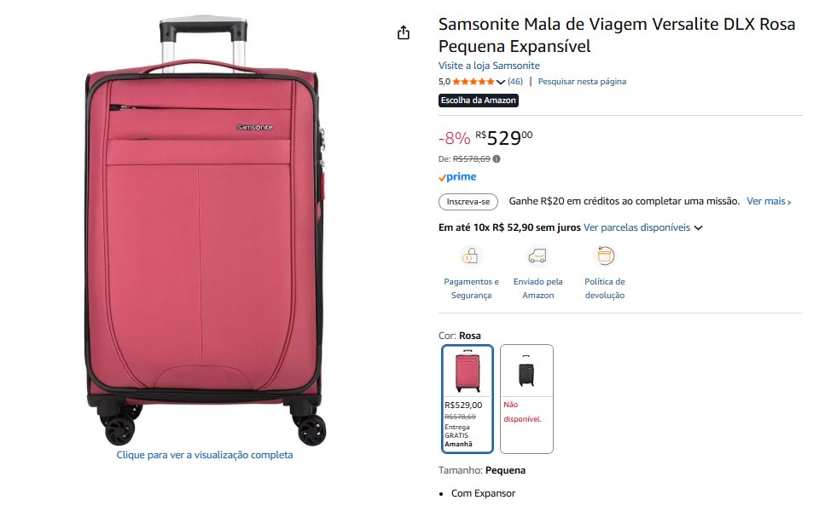819x506 pixels.
Task: Click the Prime logo badge
Action: (457, 177)
